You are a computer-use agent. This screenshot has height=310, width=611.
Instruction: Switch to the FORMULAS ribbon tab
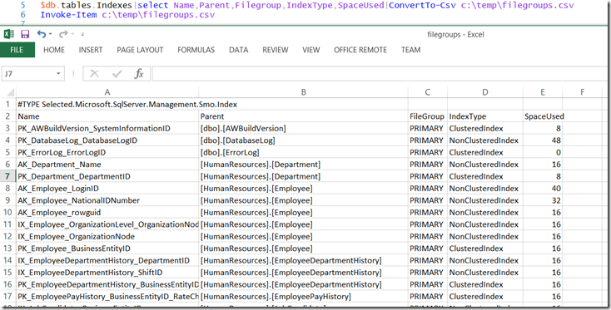click(x=196, y=50)
